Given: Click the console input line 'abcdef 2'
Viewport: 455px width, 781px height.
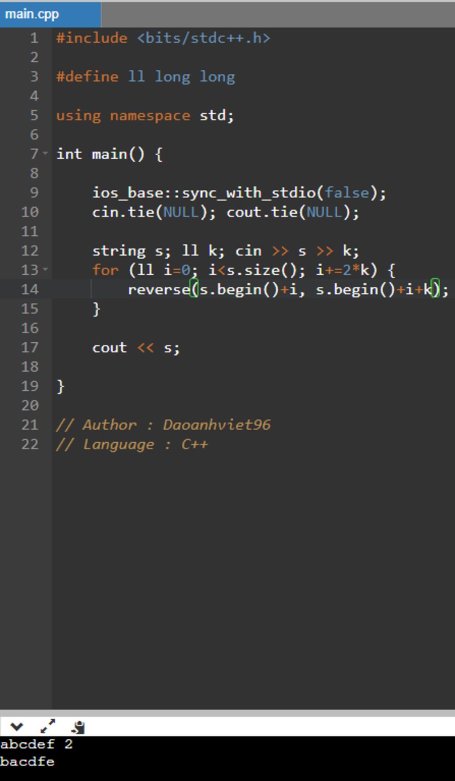Looking at the screenshot, I should (36, 744).
